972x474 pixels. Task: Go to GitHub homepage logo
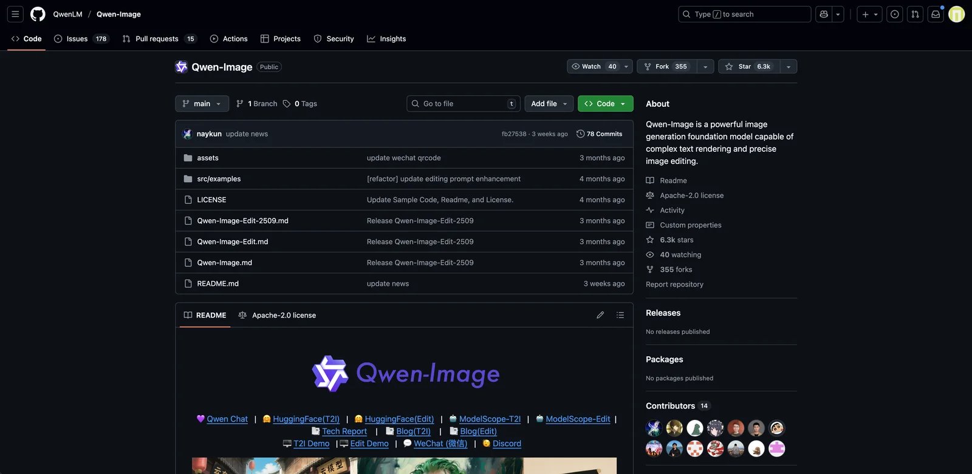pos(38,14)
